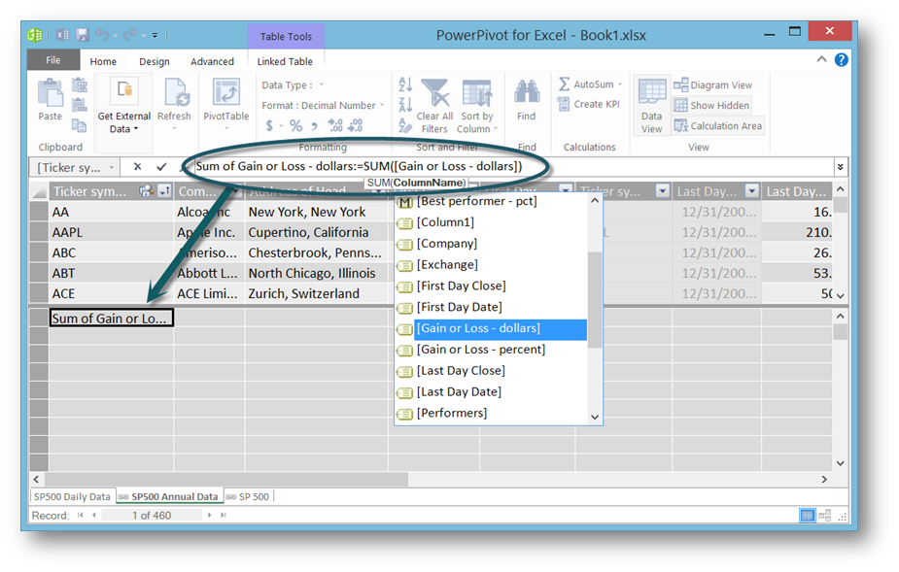The width and height of the screenshot is (899, 572).
Task: Click the Paste Replace icon in Clipboard group
Action: (79, 105)
